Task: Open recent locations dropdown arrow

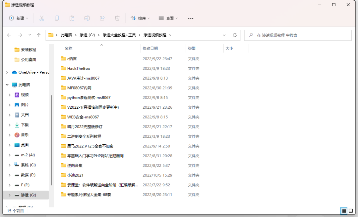Action: (30, 35)
